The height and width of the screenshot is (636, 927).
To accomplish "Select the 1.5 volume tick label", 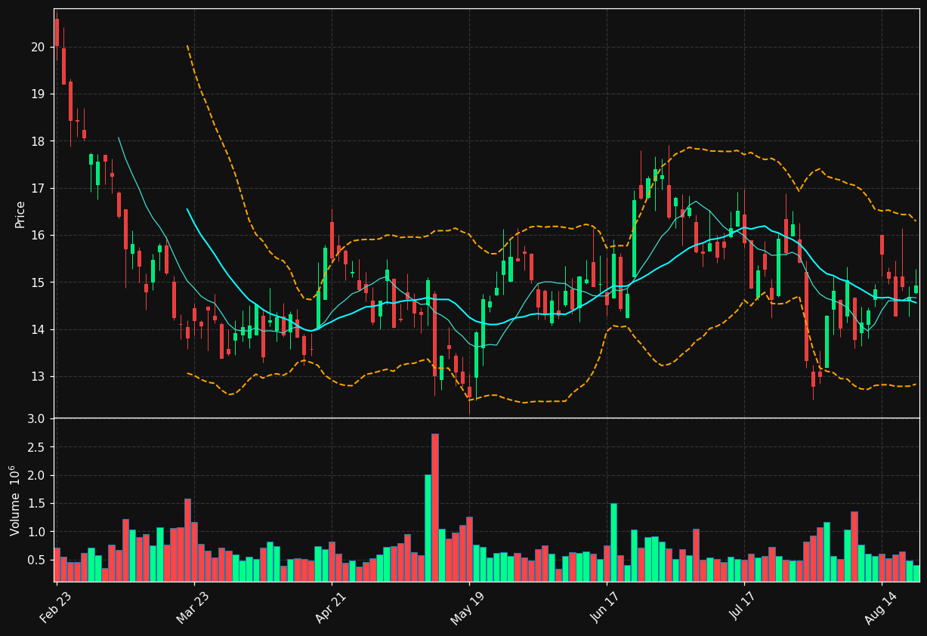I will point(37,504).
